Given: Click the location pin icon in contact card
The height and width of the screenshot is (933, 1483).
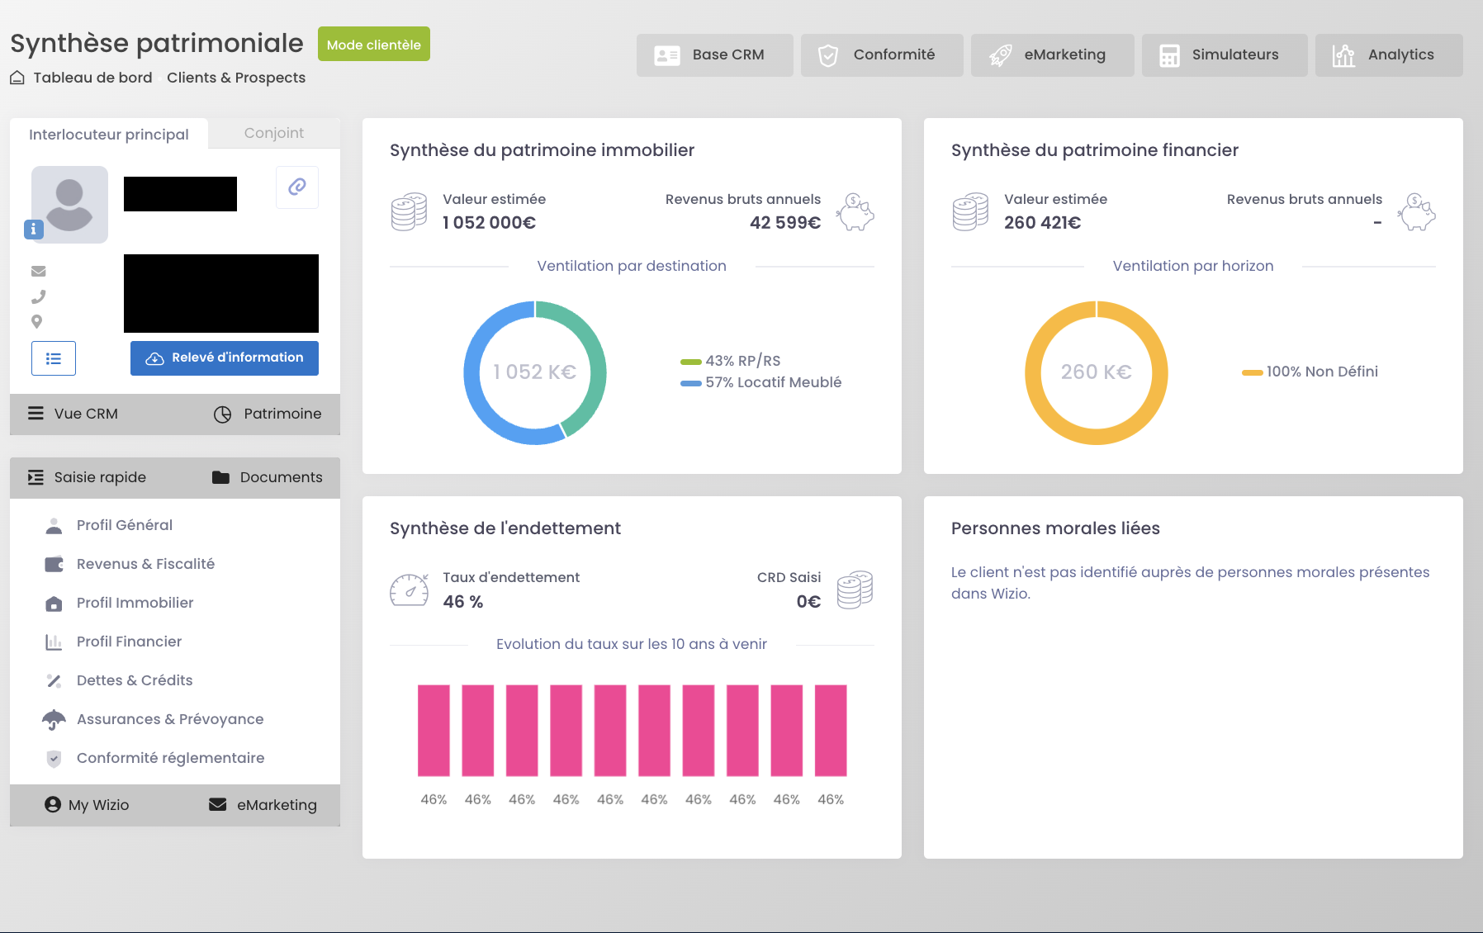Looking at the screenshot, I should (36, 322).
